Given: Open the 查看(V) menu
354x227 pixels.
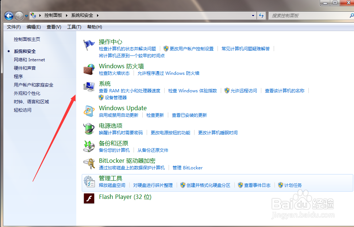Looking at the screenshot, I should [x=54, y=27].
